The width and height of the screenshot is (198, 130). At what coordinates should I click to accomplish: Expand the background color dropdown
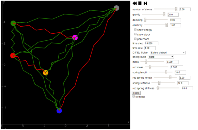coord(161,57)
